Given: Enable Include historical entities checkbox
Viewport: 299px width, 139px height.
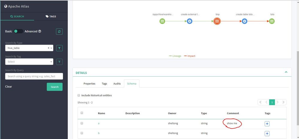Looking at the screenshot, I should [x=79, y=95].
